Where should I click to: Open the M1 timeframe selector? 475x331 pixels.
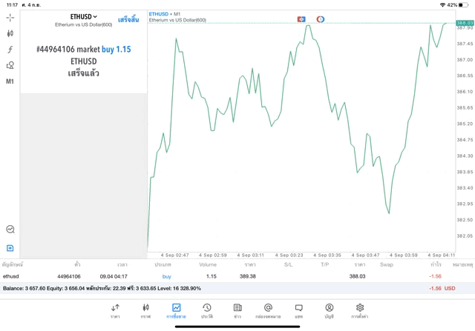pos(10,81)
